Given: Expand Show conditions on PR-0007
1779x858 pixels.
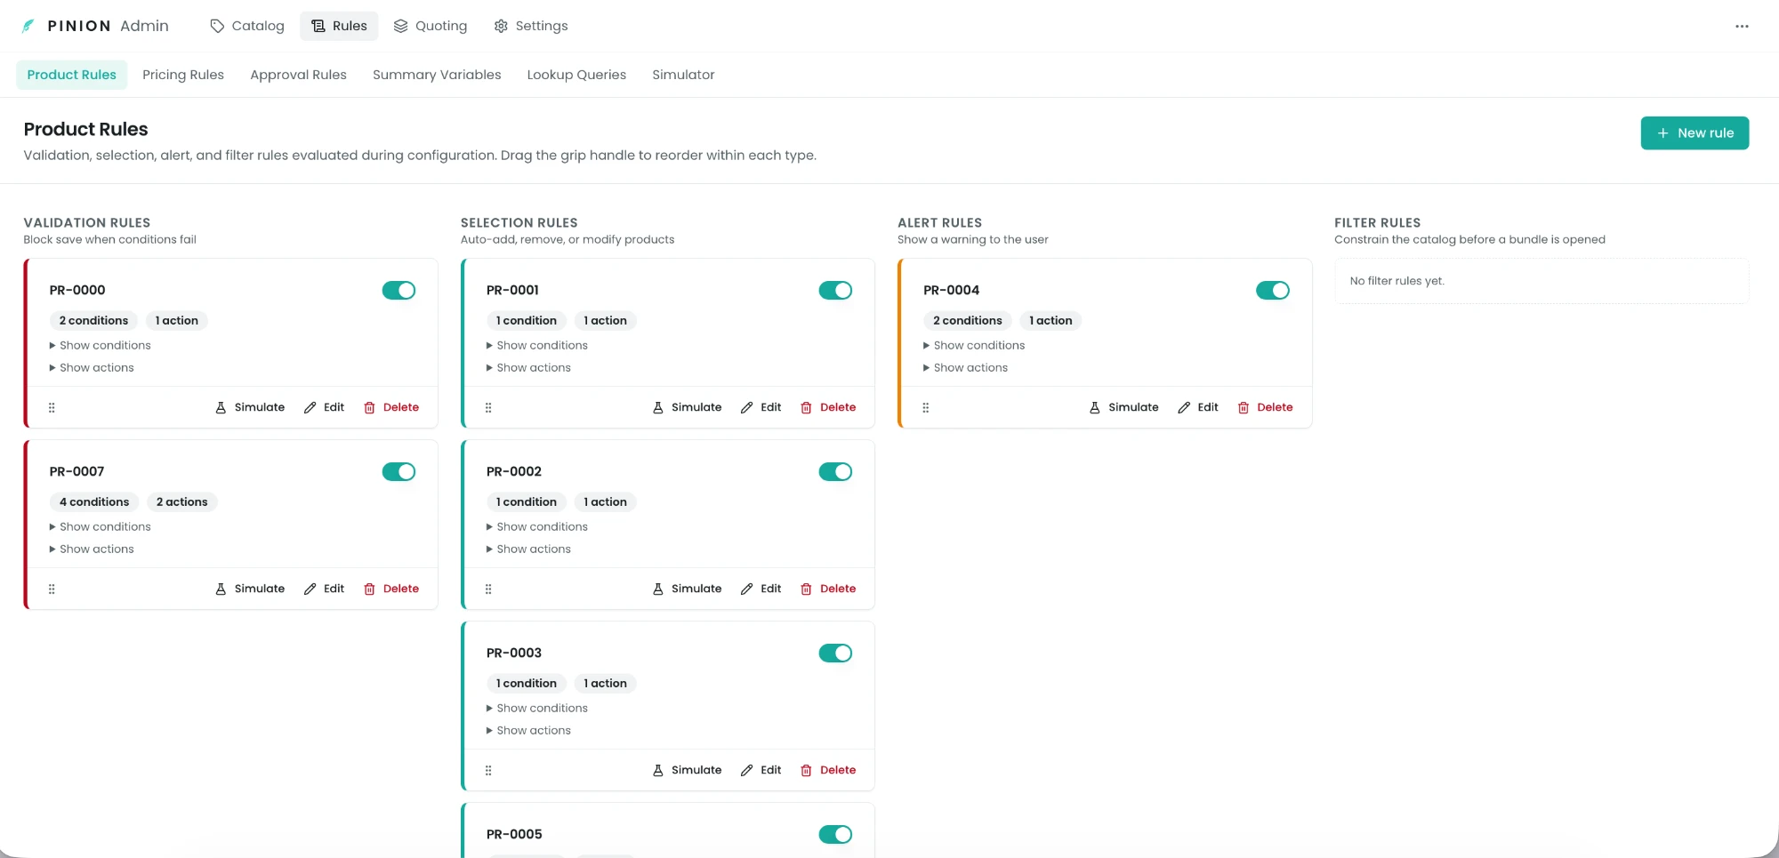Looking at the screenshot, I should [101, 526].
